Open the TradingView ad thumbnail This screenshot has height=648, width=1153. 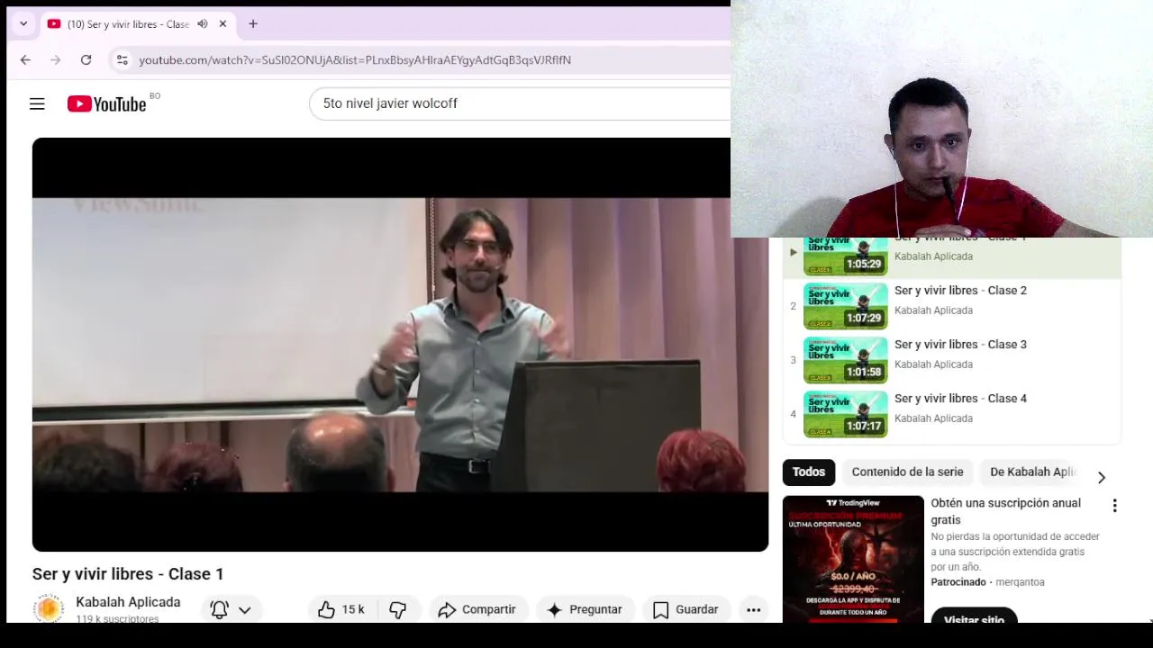(853, 559)
